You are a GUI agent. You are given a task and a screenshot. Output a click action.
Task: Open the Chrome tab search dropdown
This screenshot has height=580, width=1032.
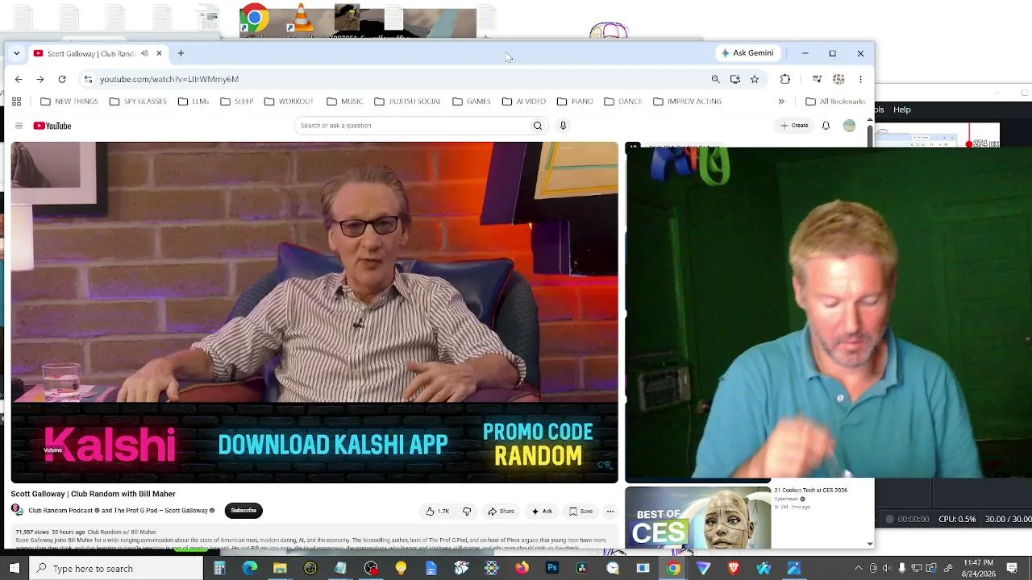click(x=16, y=53)
